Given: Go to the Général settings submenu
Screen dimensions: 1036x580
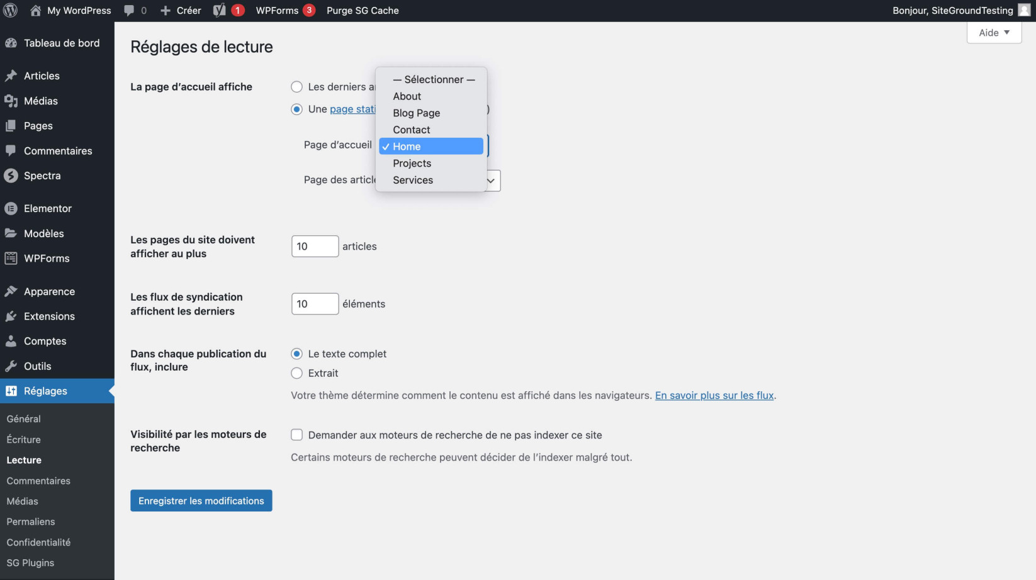Looking at the screenshot, I should tap(24, 419).
